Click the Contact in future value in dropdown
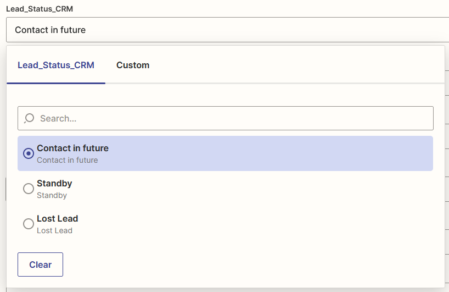Image resolution: width=449 pixels, height=292 pixels. 50,30
